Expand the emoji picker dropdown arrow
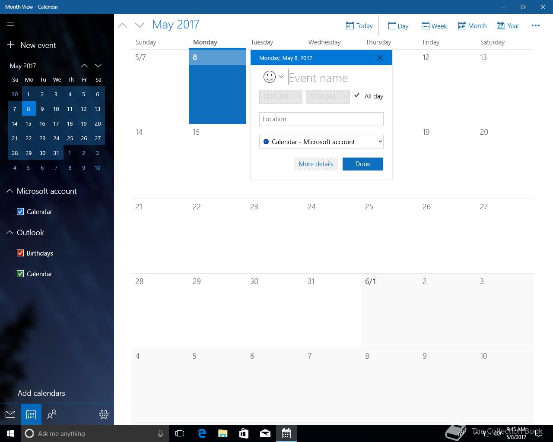The width and height of the screenshot is (553, 442). [x=281, y=77]
